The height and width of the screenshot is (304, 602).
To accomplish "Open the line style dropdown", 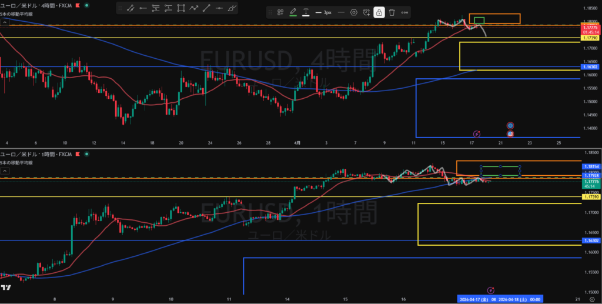I will pyautogui.click(x=341, y=12).
